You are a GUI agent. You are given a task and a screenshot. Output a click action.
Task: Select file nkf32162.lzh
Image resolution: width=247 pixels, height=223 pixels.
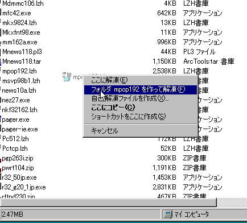pos(19,110)
